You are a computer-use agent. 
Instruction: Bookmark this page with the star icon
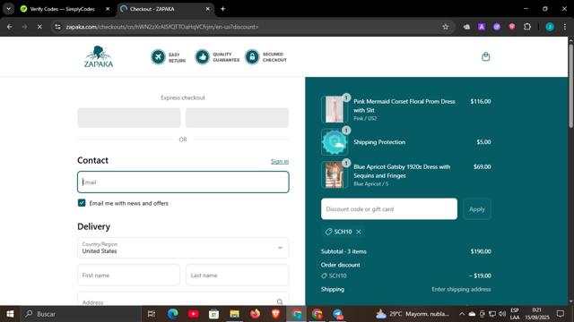click(446, 27)
